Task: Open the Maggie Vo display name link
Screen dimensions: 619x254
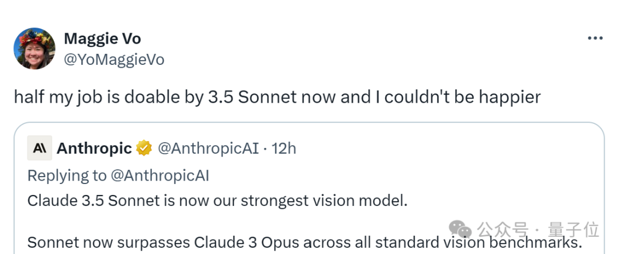Action: point(102,38)
